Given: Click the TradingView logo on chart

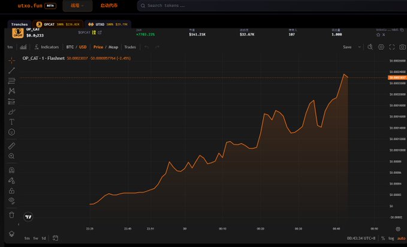Looking at the screenshot, I should pyautogui.click(x=28, y=217).
